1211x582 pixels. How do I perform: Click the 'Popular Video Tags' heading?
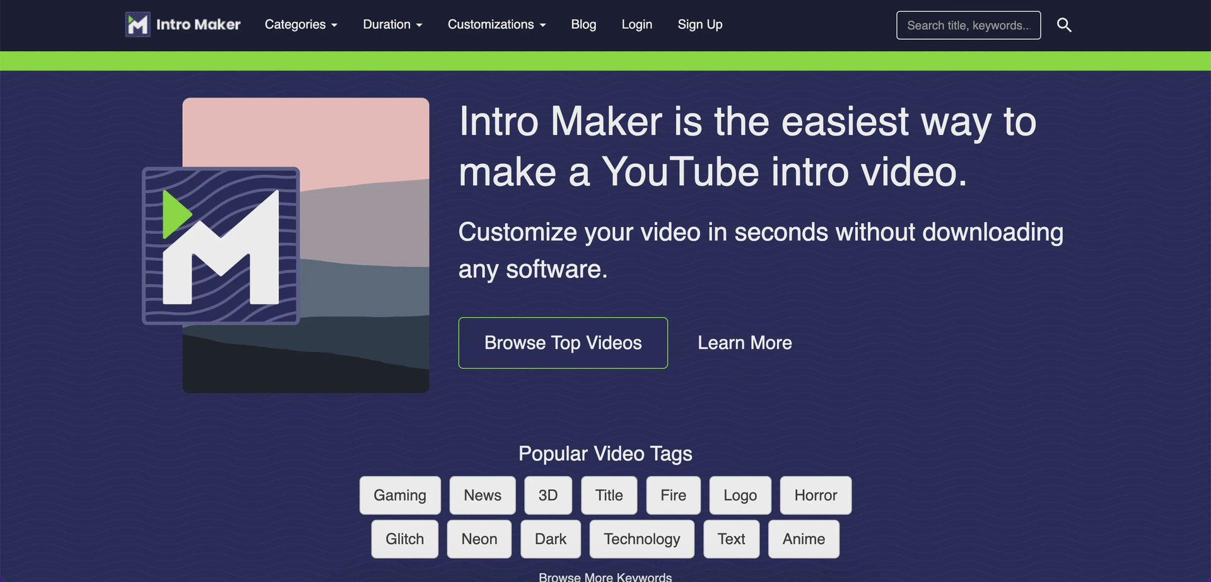pyautogui.click(x=605, y=454)
